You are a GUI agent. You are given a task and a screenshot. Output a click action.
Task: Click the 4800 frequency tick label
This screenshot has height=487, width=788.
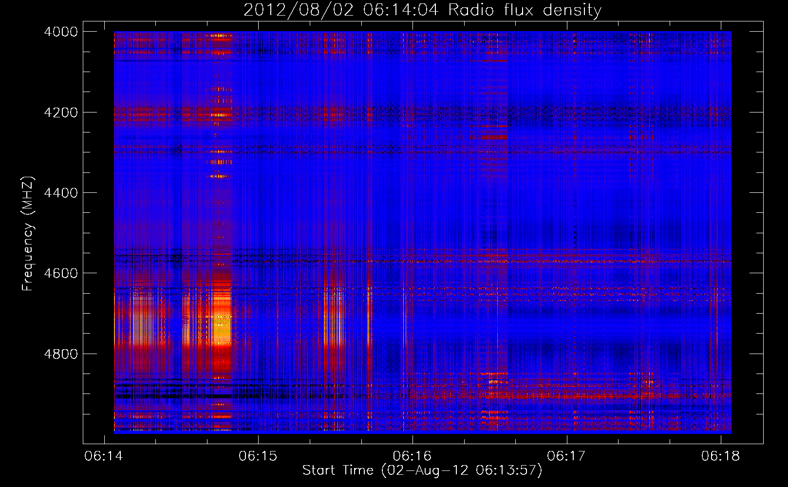[61, 354]
